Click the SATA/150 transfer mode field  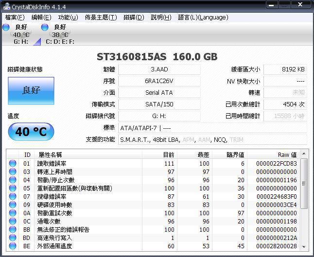159,104
